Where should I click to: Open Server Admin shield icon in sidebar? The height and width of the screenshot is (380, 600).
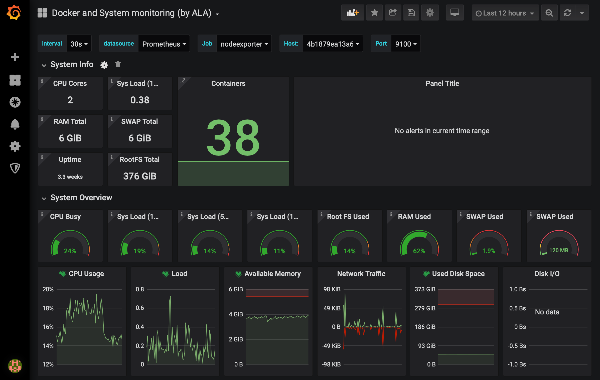[15, 168]
